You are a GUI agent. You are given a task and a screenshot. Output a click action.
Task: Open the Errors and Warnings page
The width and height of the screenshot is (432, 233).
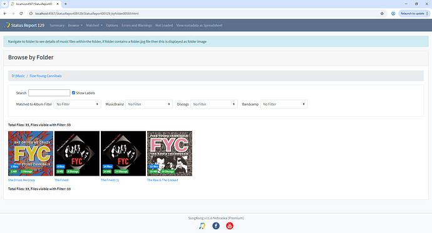coord(136,25)
